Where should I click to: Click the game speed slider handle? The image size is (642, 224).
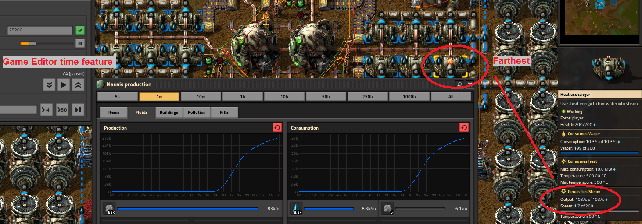(32, 43)
